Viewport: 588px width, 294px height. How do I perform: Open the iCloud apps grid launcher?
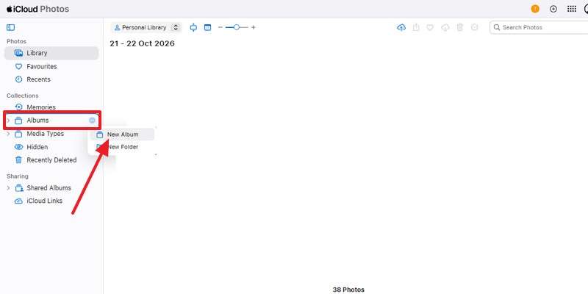click(x=572, y=9)
